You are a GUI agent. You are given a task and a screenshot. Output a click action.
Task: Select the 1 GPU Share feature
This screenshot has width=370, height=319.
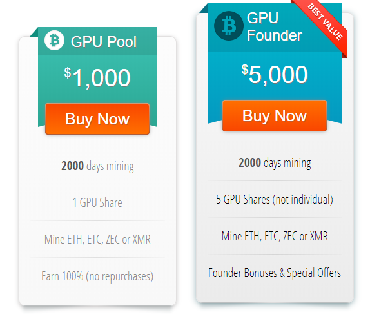[x=97, y=203]
